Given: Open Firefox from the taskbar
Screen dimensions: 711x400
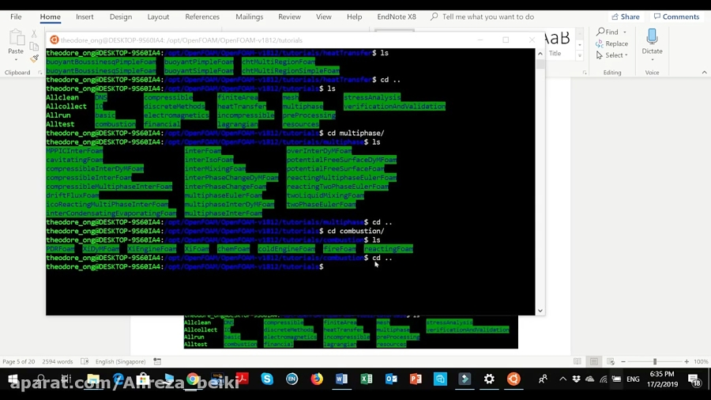Looking at the screenshot, I should (317, 379).
